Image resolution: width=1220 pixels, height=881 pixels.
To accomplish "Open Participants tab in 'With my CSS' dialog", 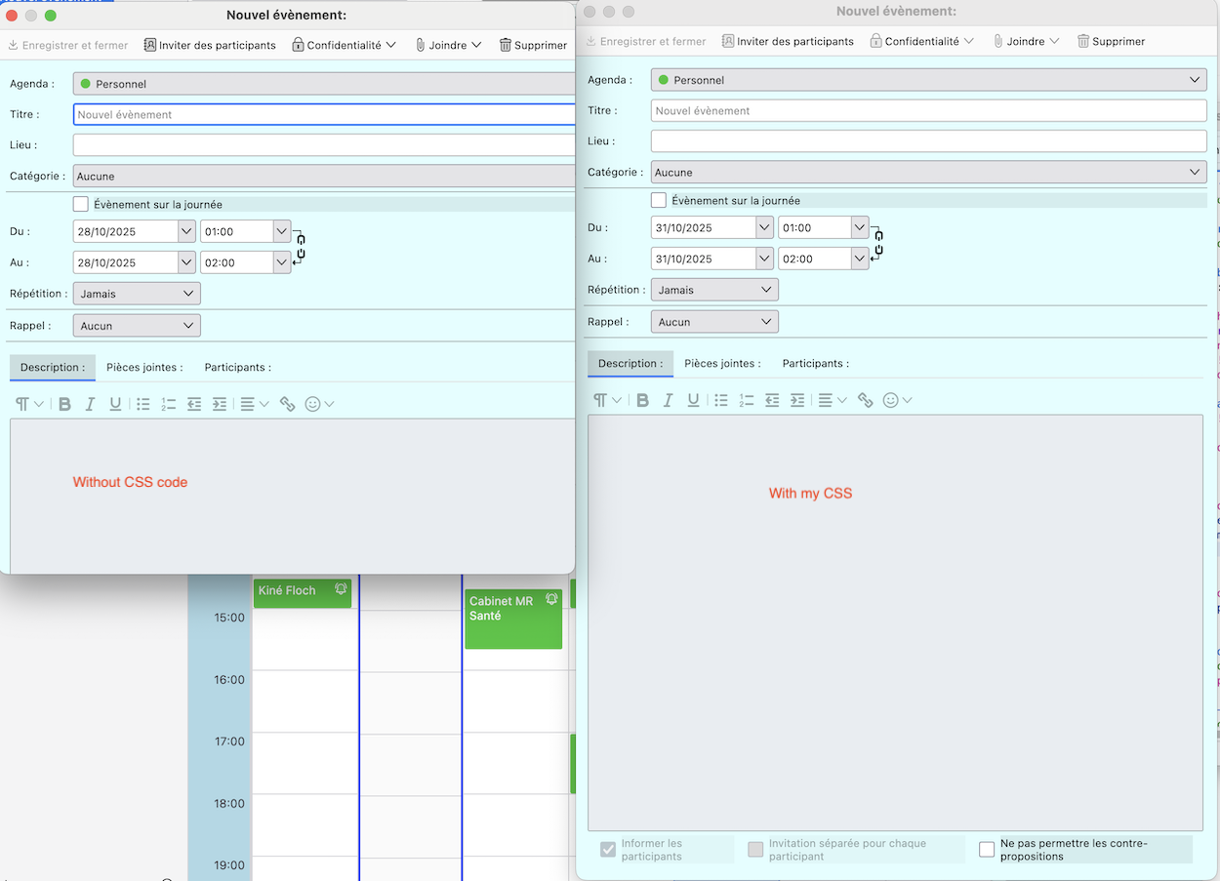I will [x=815, y=363].
